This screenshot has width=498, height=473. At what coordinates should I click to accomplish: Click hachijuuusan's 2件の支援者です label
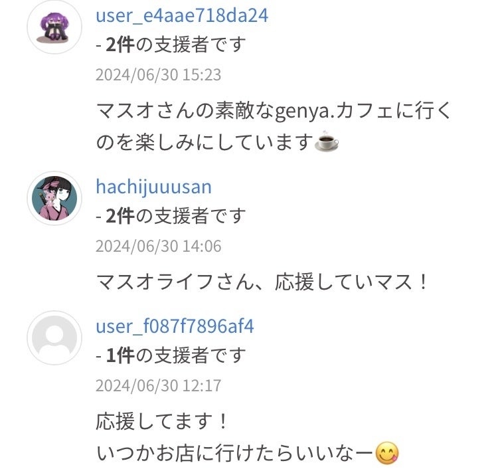pos(171,216)
